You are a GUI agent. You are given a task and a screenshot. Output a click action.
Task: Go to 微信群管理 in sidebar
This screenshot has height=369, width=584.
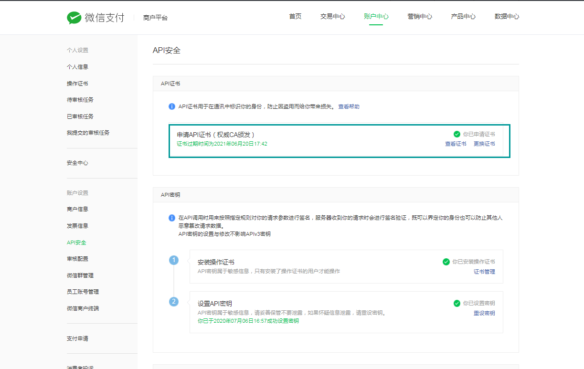click(x=80, y=275)
